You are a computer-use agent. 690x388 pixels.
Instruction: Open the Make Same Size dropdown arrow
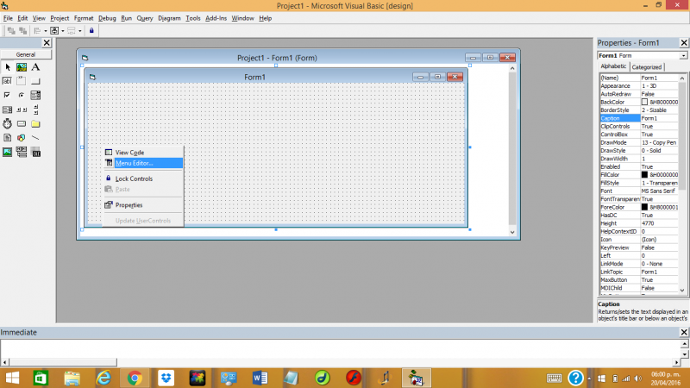(79, 31)
